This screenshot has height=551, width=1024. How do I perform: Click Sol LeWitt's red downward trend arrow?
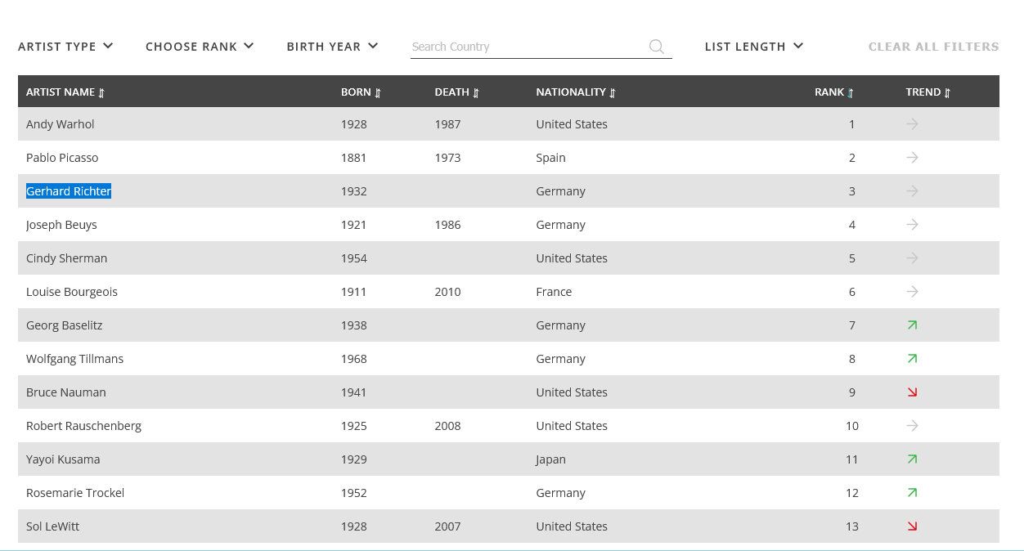[x=913, y=526]
